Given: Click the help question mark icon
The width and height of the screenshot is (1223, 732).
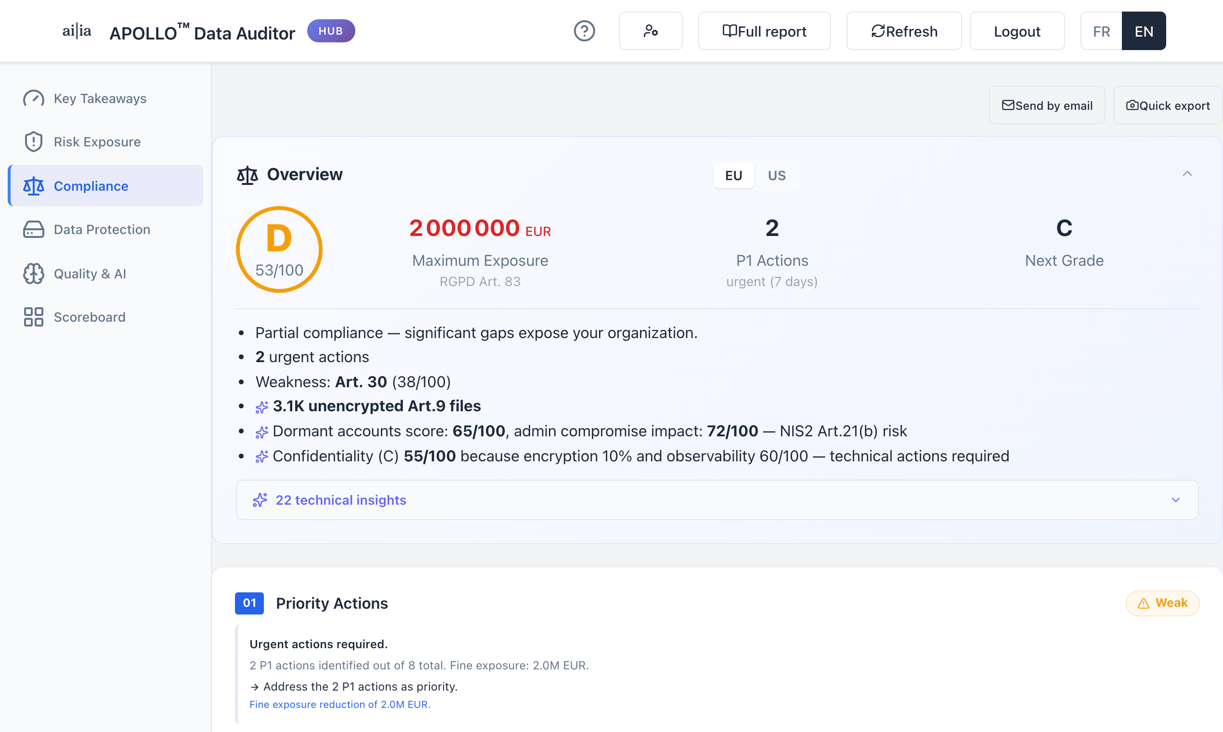Looking at the screenshot, I should (585, 31).
